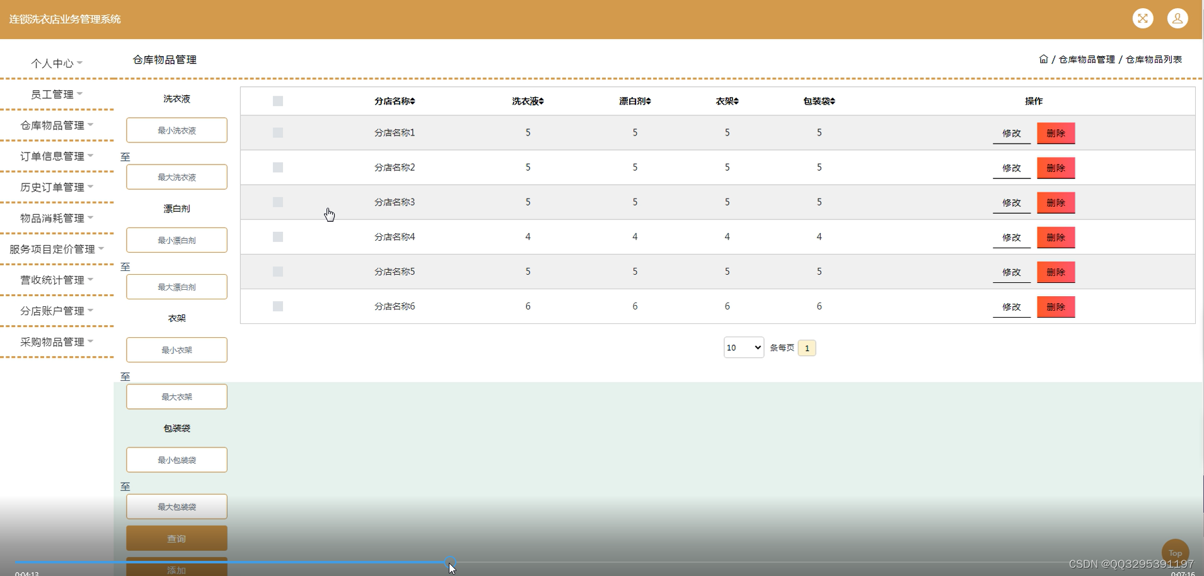1204x576 pixels.
Task: Click 删除 for 分店名称3
Action: 1056,202
